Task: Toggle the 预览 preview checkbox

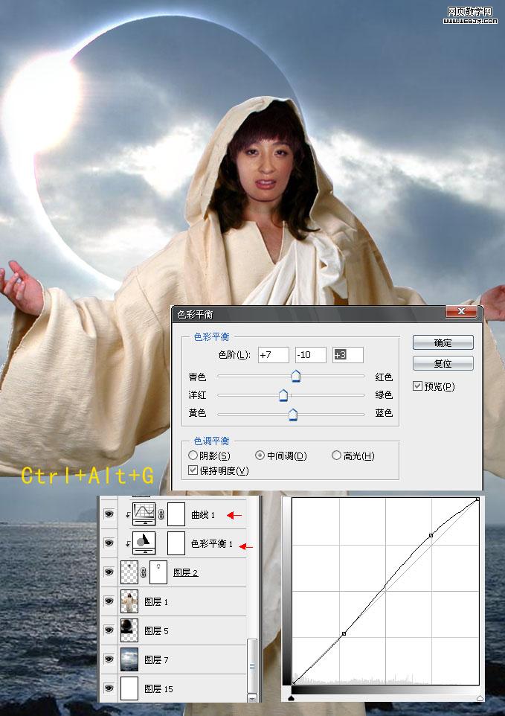Action: pos(417,386)
